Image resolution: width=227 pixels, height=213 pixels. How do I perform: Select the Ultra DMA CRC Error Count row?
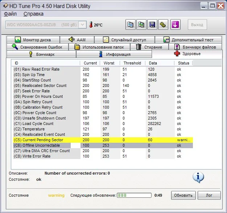pyautogui.click(x=103, y=151)
